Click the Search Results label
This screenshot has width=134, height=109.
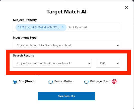23,55
